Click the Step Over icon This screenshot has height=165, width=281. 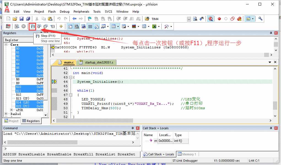pyautogui.click(x=39, y=26)
